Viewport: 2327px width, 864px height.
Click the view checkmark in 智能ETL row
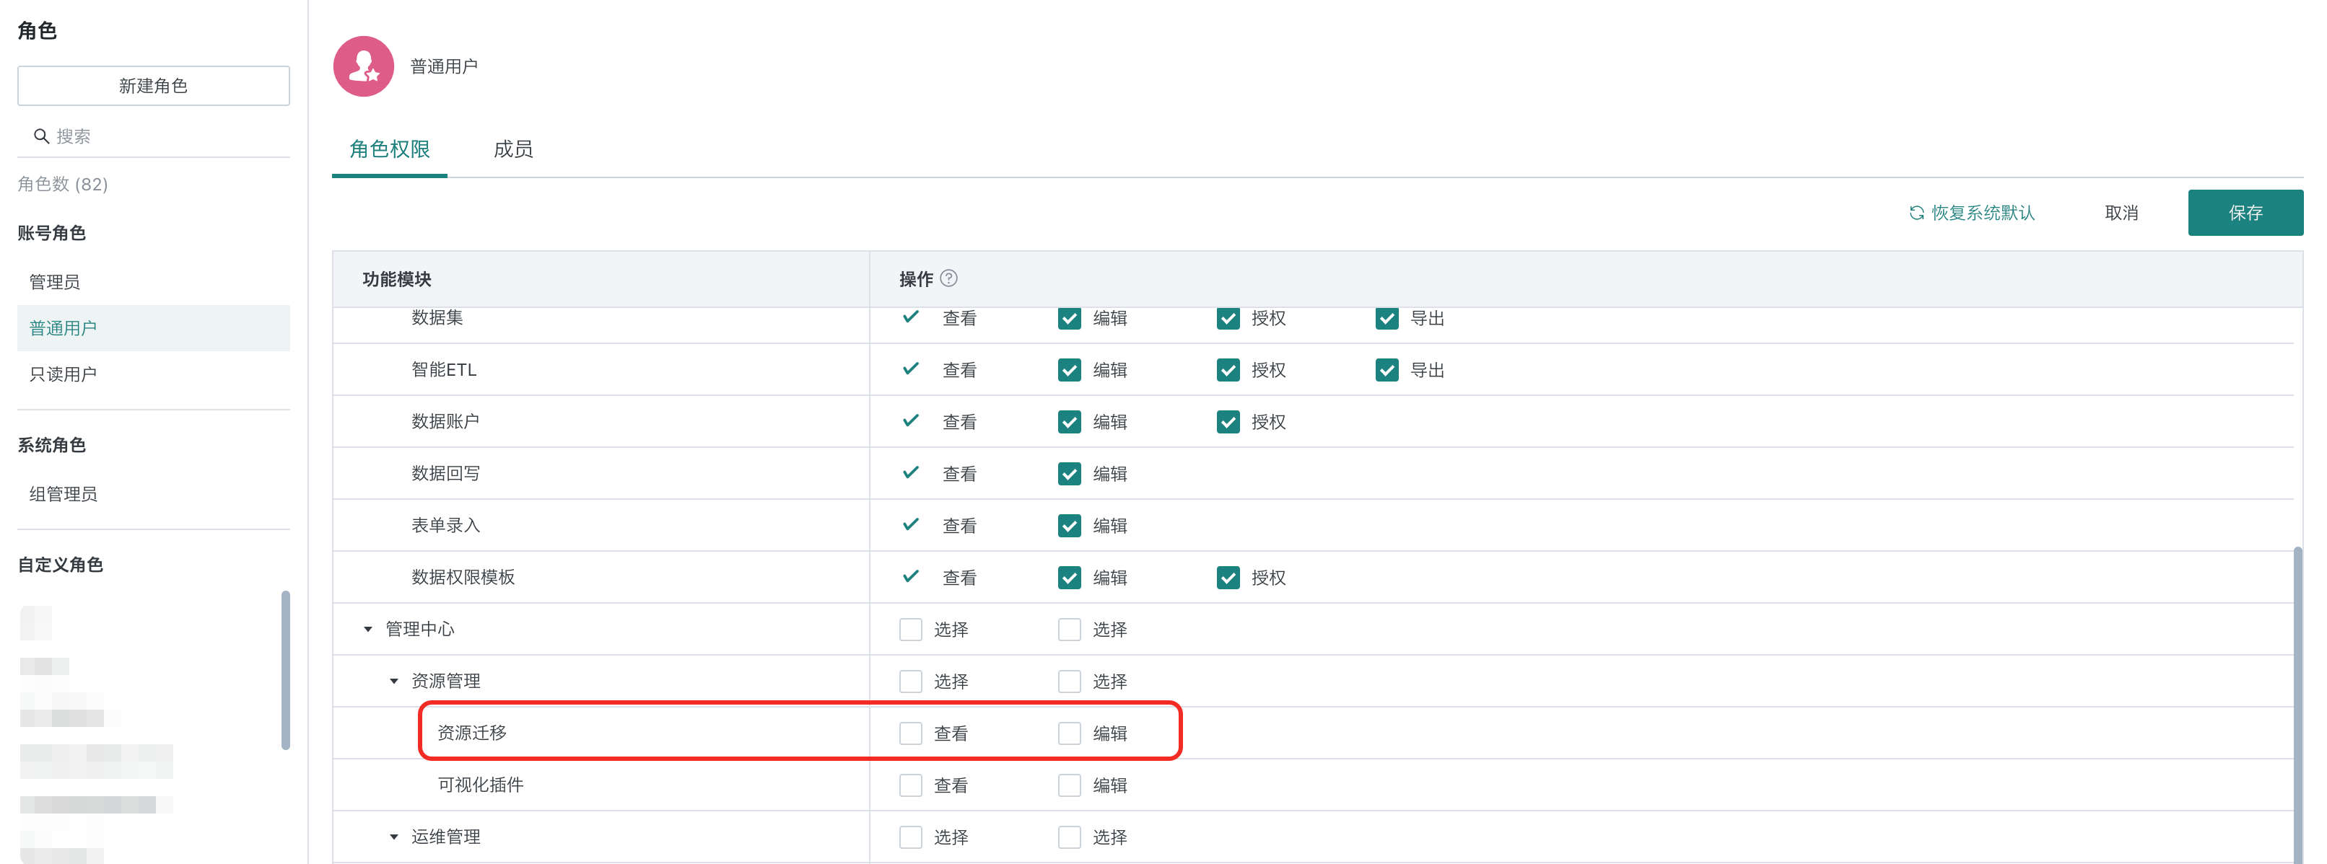tap(911, 369)
